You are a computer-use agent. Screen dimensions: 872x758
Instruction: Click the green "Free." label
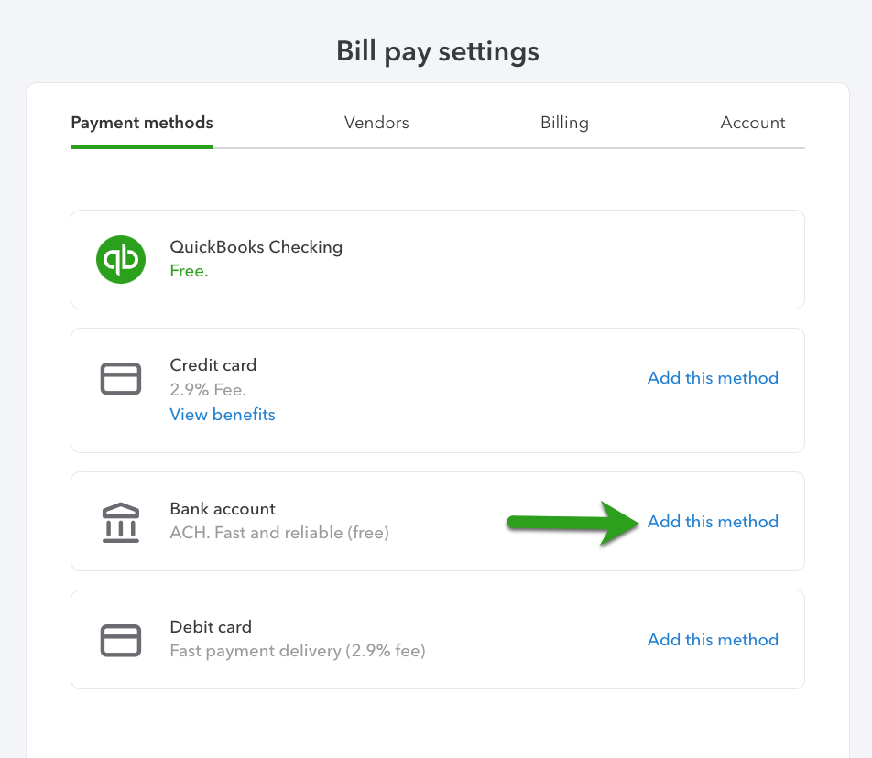pos(189,271)
